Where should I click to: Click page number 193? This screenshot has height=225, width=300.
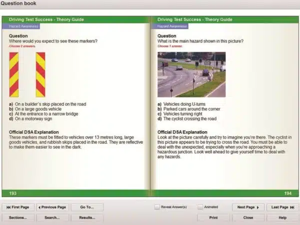[x=13, y=194]
